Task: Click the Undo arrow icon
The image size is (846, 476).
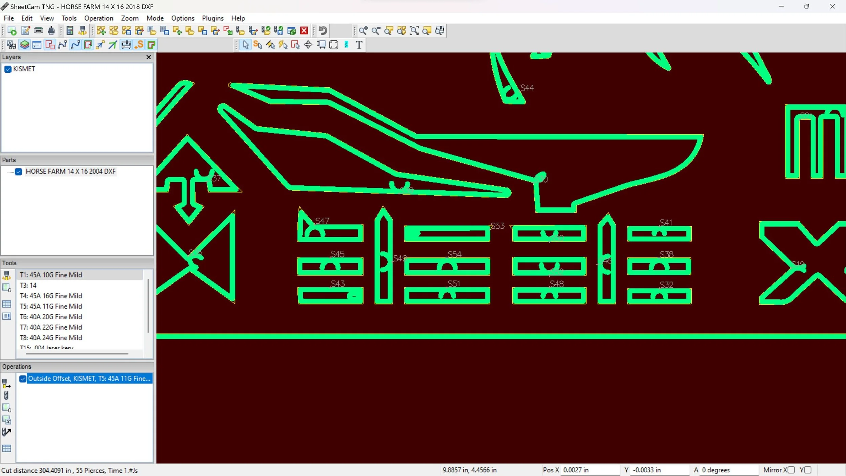Action: (x=323, y=31)
